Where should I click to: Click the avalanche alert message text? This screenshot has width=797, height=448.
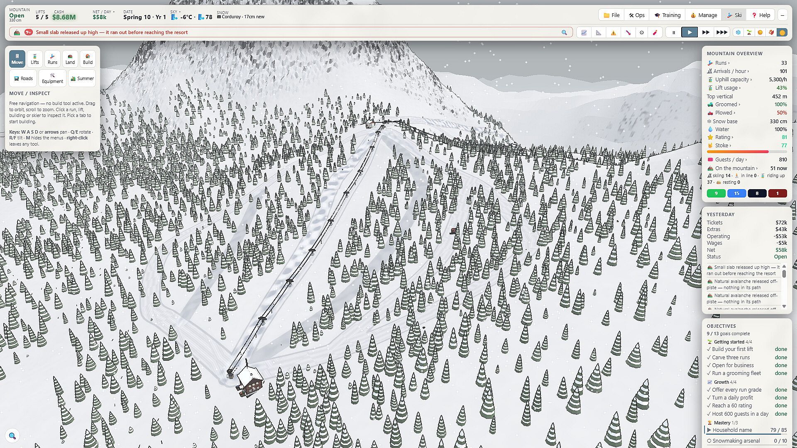tap(112, 32)
